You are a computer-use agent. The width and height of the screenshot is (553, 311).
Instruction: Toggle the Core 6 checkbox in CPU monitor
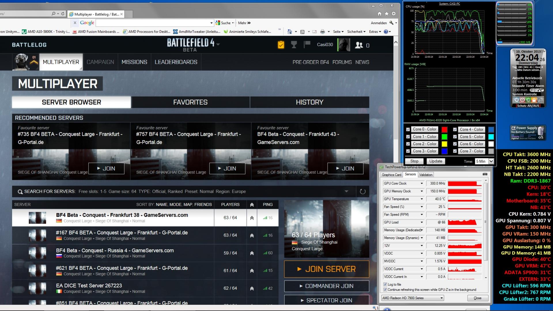455,144
